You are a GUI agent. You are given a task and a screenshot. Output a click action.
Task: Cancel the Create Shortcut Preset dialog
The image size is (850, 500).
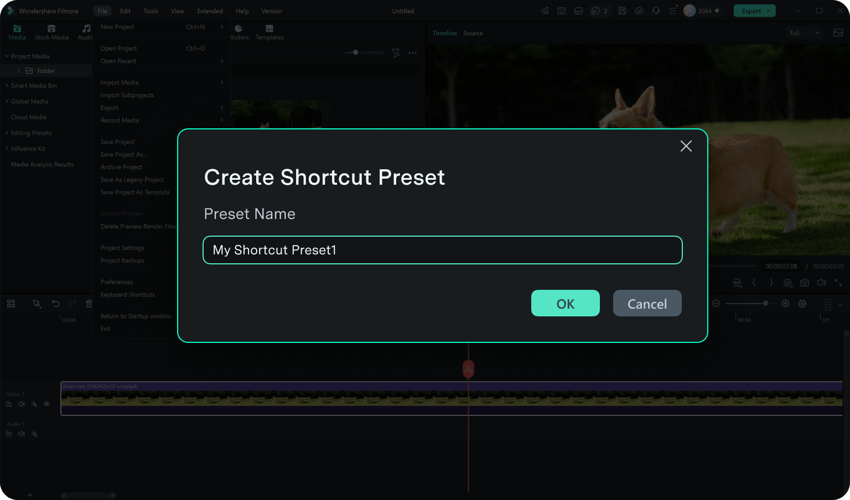click(x=647, y=303)
